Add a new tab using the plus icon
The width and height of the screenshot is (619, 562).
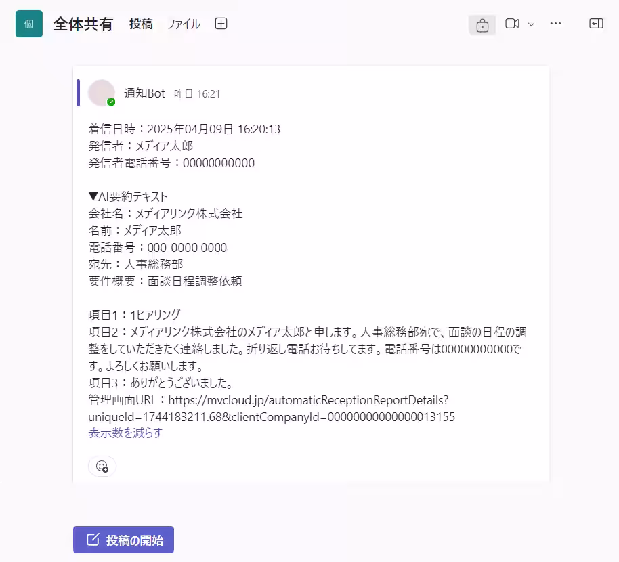pyautogui.click(x=221, y=23)
